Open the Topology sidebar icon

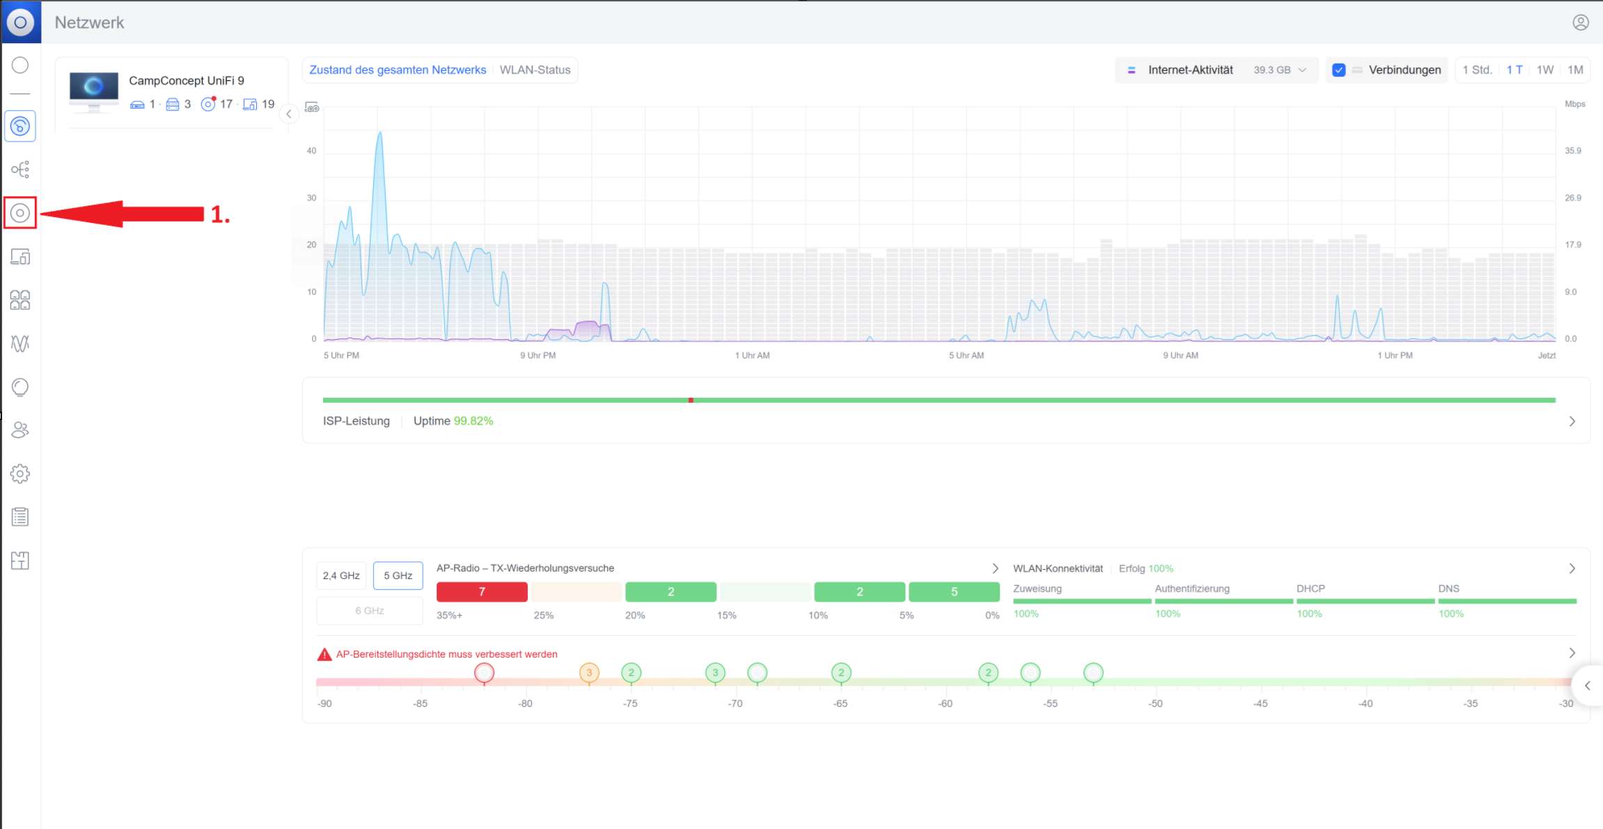[20, 169]
